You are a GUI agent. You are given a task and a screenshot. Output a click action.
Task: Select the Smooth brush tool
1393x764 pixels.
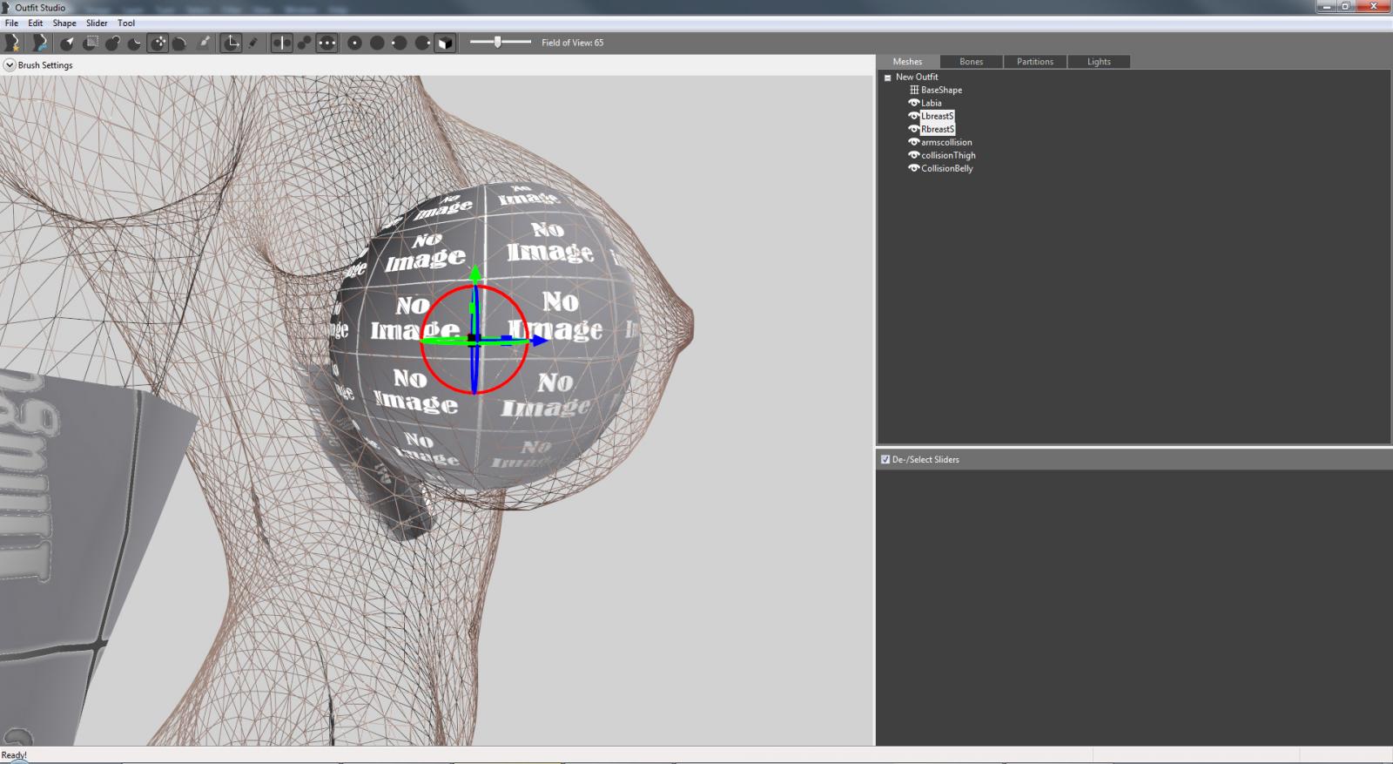(x=180, y=43)
